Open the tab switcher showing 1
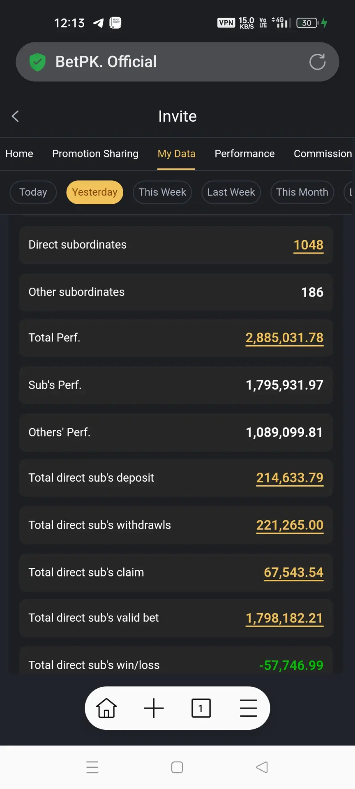 click(201, 708)
